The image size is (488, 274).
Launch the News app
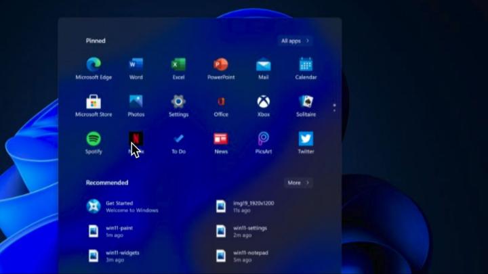pos(221,143)
